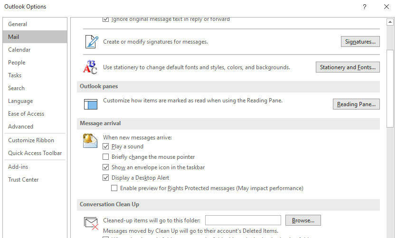Screen dimensions: 397x238
Task: Click the Outlook panes section header
Action: (228, 86)
